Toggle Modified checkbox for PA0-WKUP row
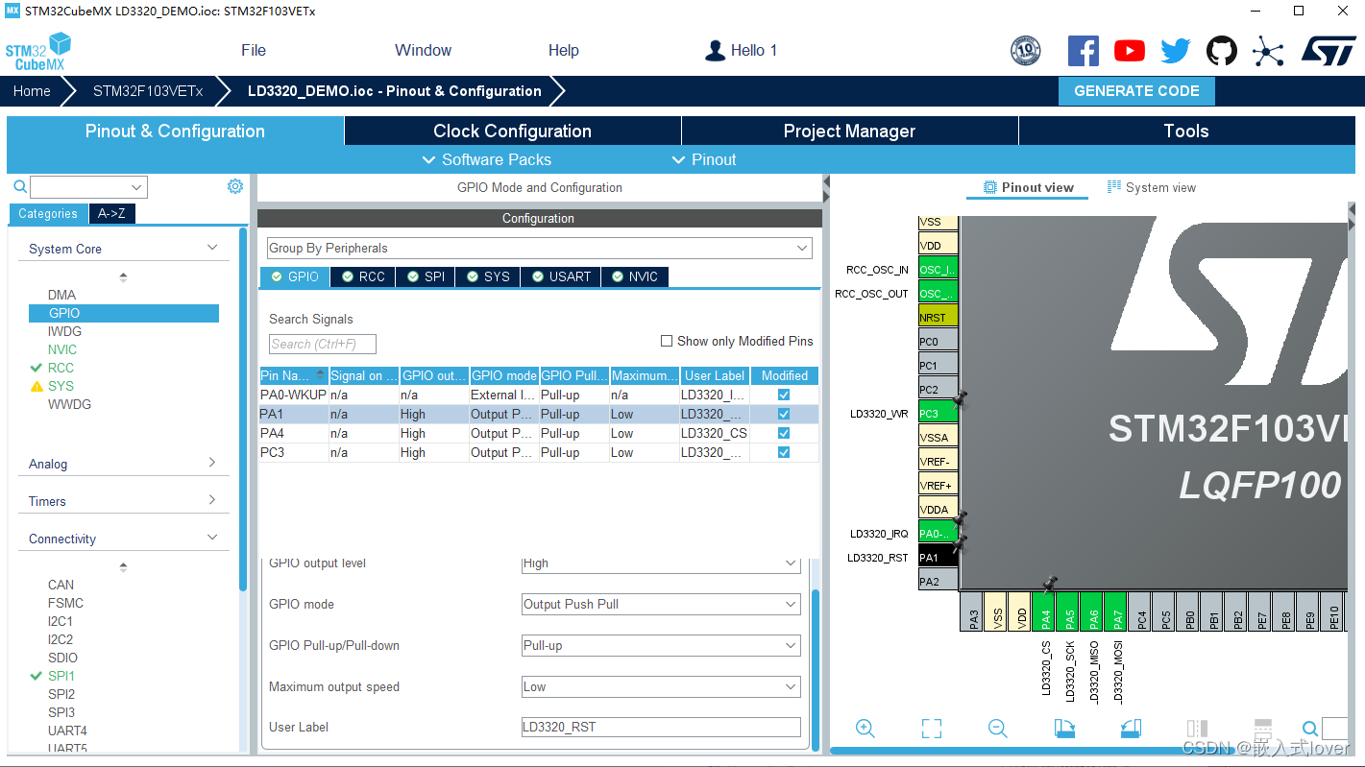 pos(784,395)
